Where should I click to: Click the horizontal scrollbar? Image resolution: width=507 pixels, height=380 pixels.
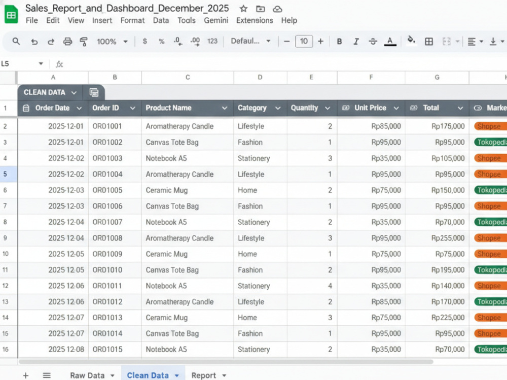click(x=226, y=362)
